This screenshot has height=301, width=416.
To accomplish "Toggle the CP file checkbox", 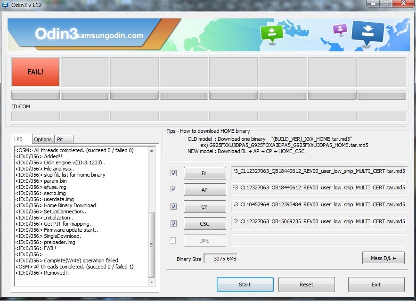I will [x=173, y=206].
